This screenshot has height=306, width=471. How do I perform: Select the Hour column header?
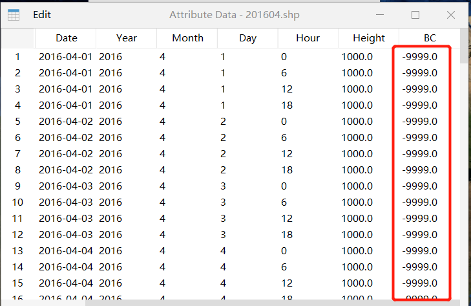click(x=308, y=38)
